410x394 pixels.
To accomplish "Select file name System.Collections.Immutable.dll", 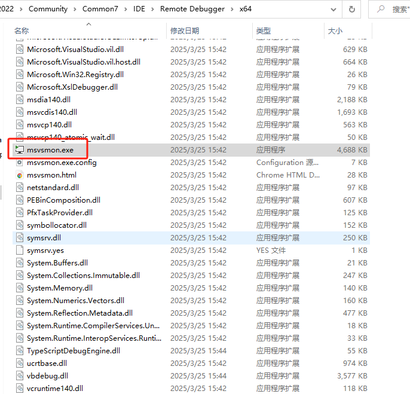I will [x=84, y=276].
